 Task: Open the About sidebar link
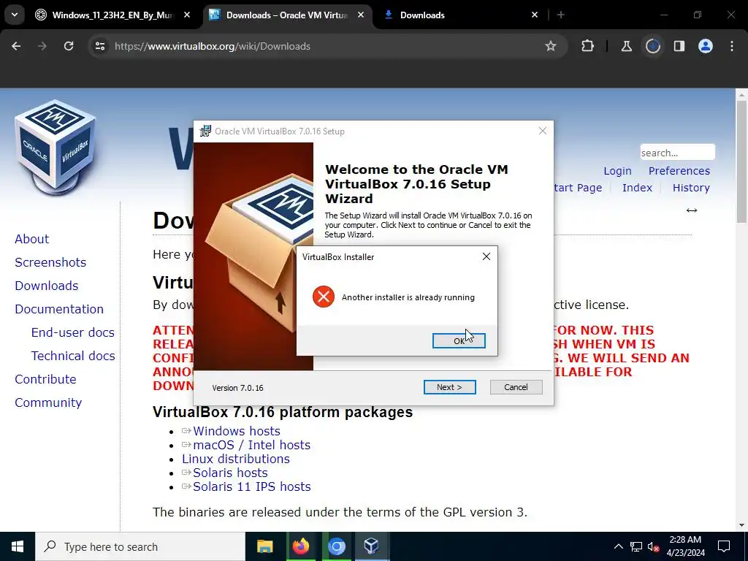[x=32, y=239]
